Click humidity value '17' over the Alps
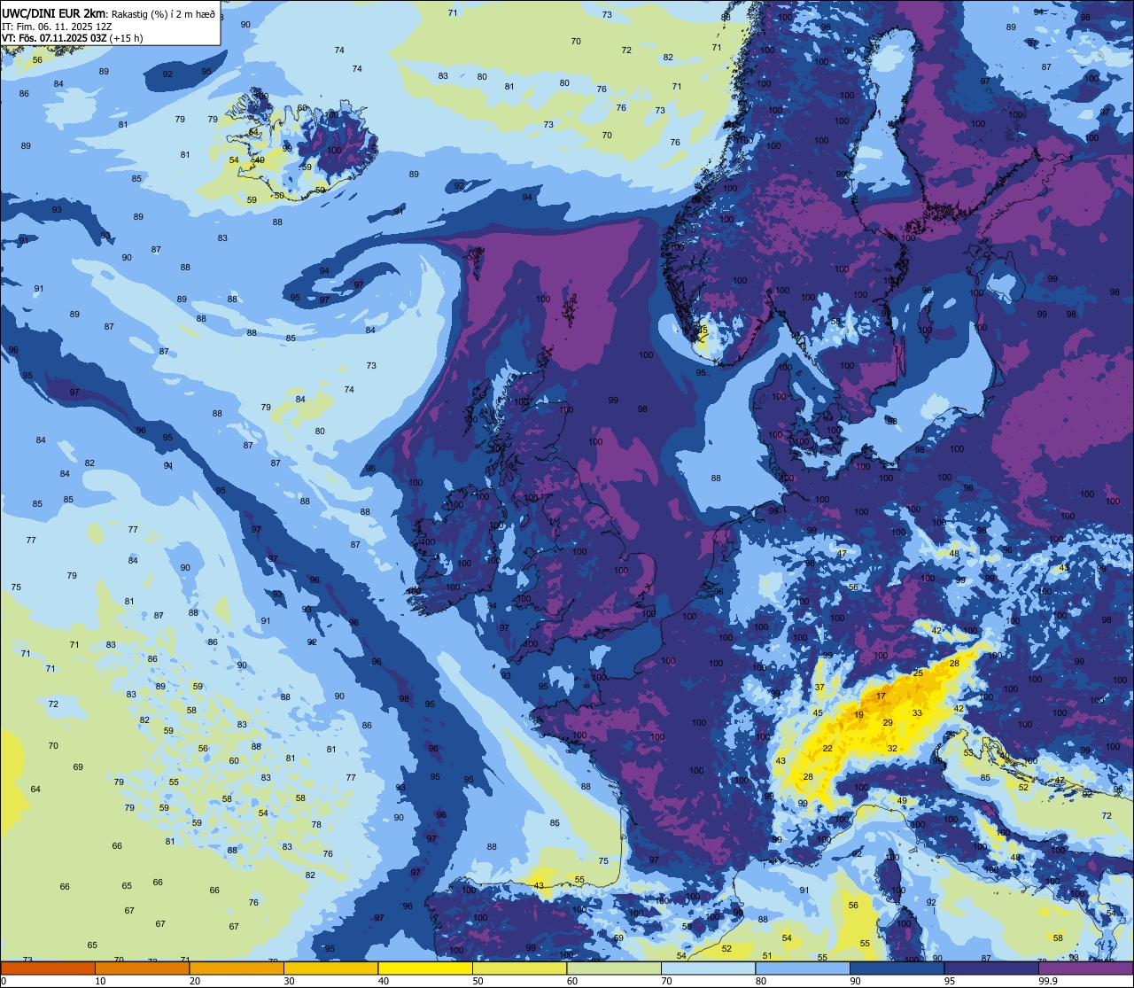 [881, 696]
